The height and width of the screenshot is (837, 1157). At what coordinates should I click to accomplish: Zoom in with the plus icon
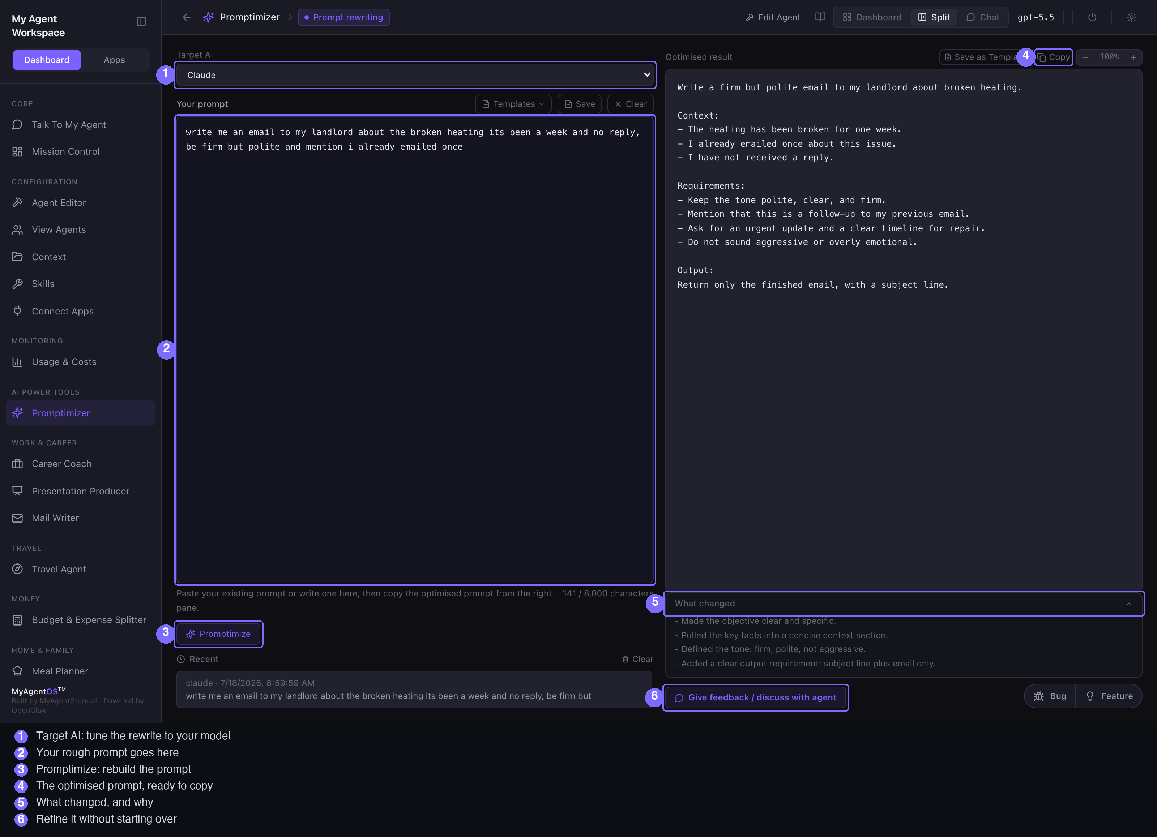click(1133, 57)
